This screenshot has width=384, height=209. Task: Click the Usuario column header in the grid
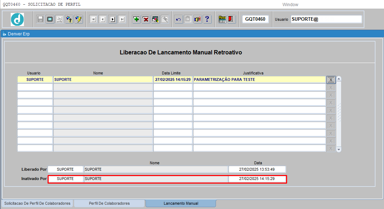[34, 73]
